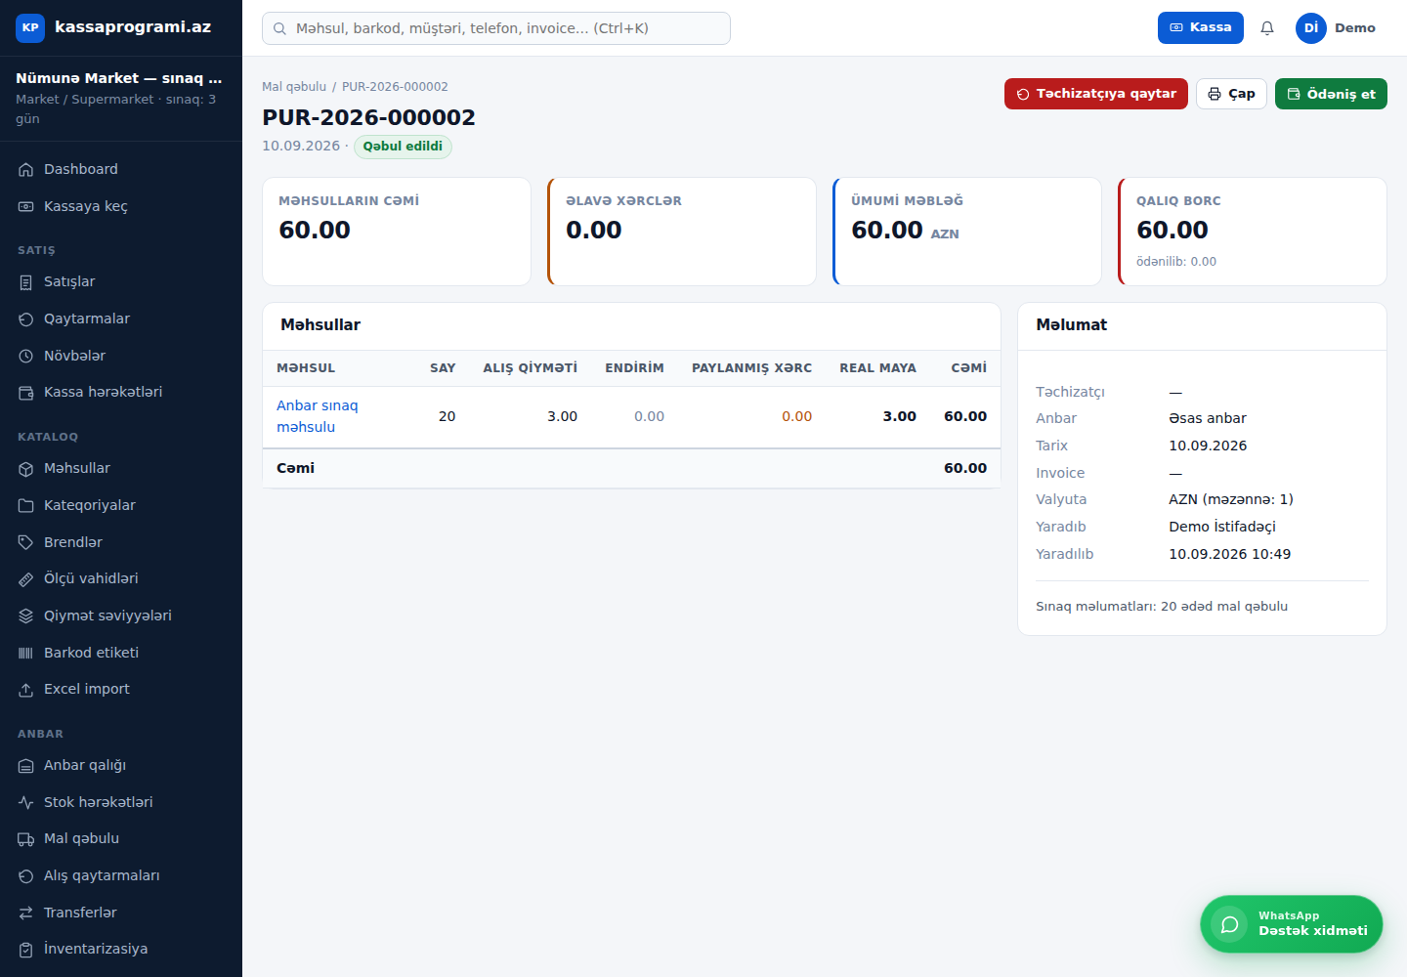Click the Kateqoriyalar folder icon
Viewport: 1407px width, 977px height.
[x=26, y=505]
